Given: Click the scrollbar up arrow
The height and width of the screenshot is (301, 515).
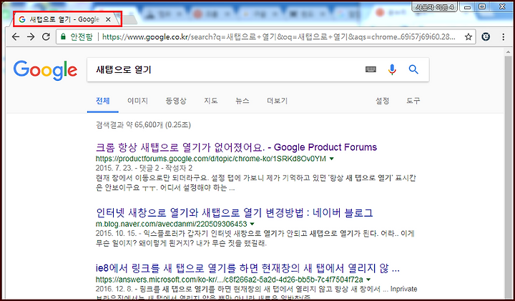Looking at the screenshot, I should tap(508, 52).
